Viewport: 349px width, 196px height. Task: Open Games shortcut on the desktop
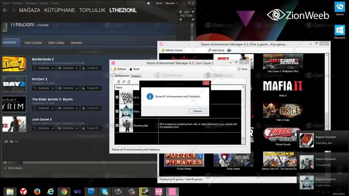click(x=340, y=8)
